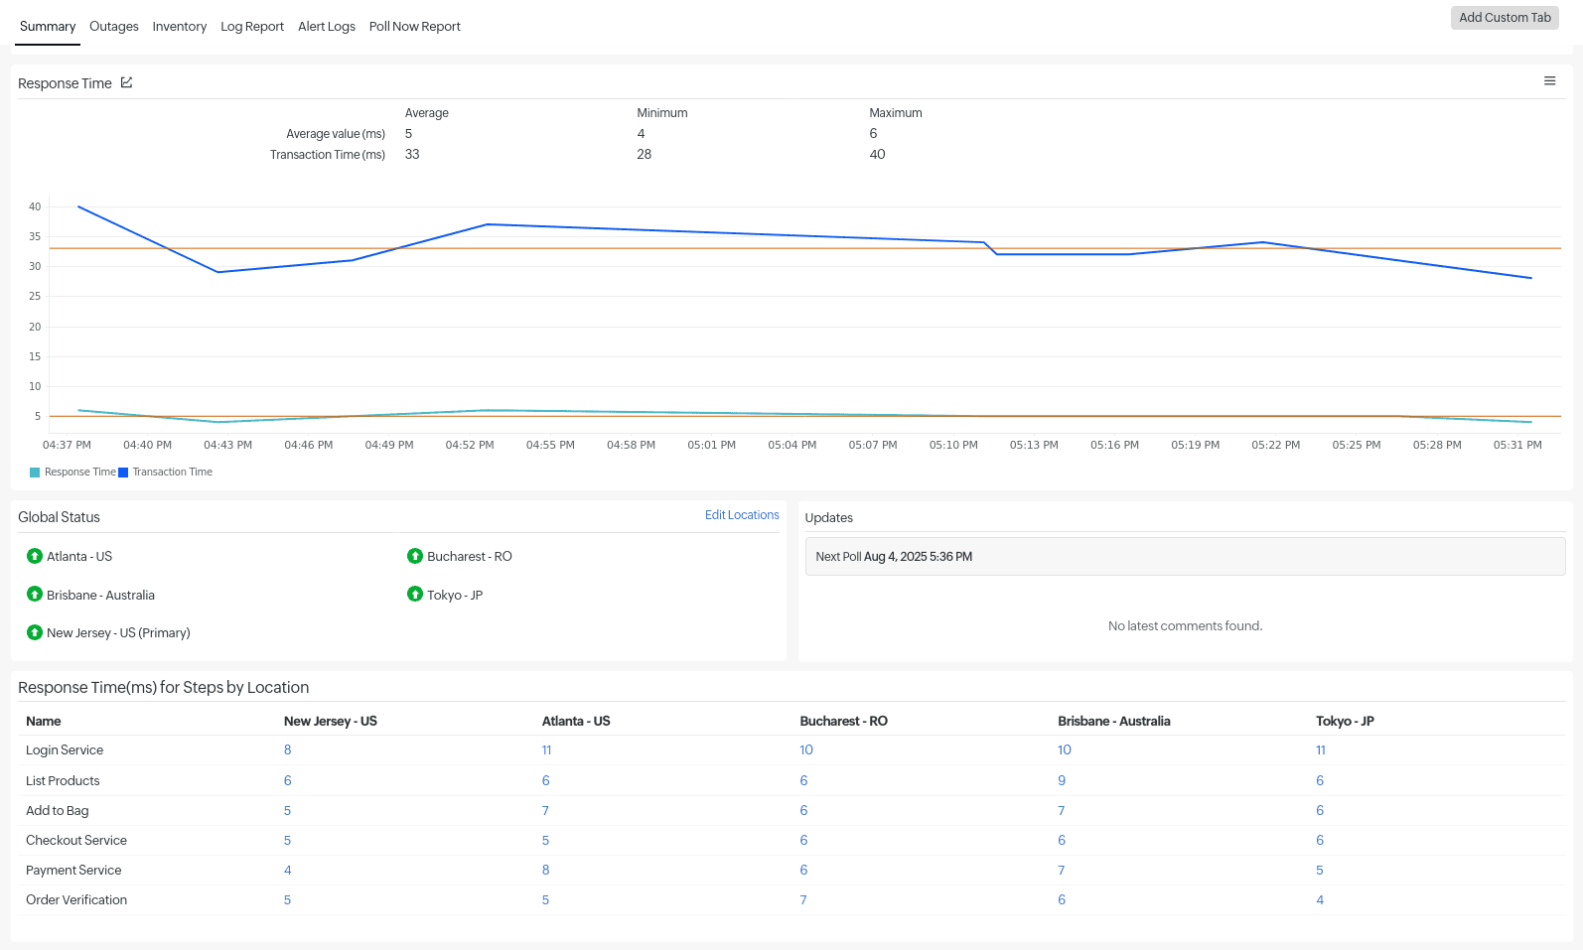Click the Tokyo - JP location label
The image size is (1583, 950).
[455, 595]
